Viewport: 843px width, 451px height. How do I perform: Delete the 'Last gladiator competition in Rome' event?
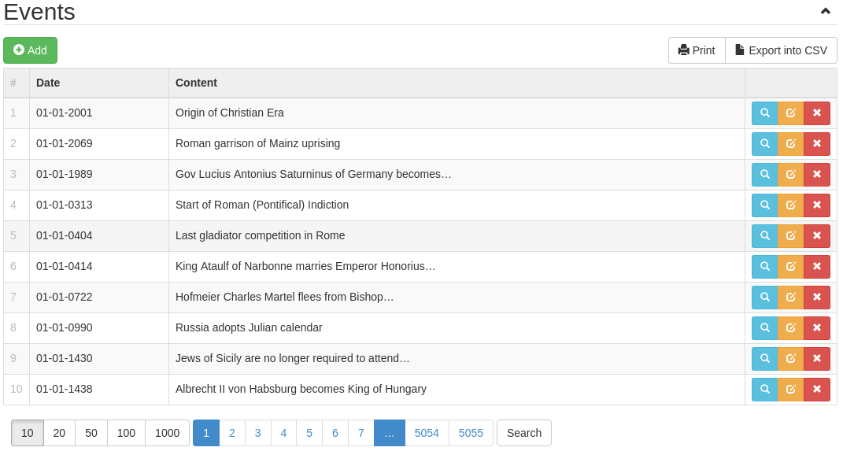(x=817, y=236)
